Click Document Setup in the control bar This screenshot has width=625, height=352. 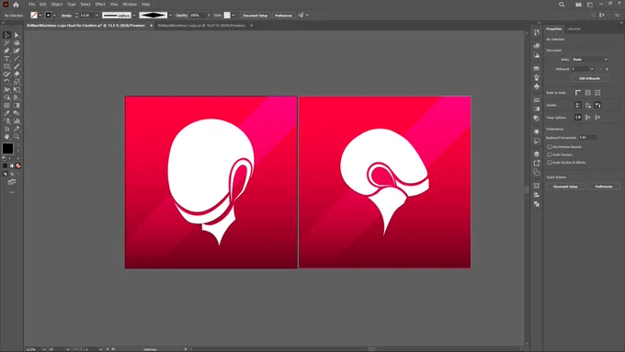[256, 15]
